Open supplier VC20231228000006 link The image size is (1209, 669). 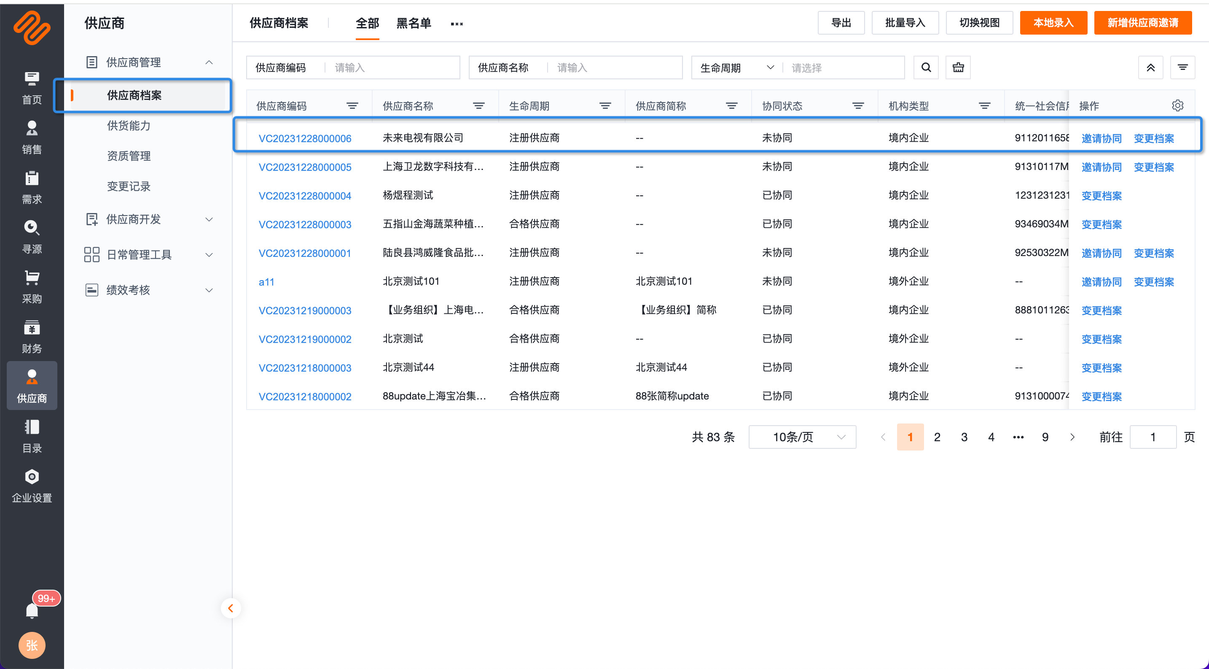(305, 138)
